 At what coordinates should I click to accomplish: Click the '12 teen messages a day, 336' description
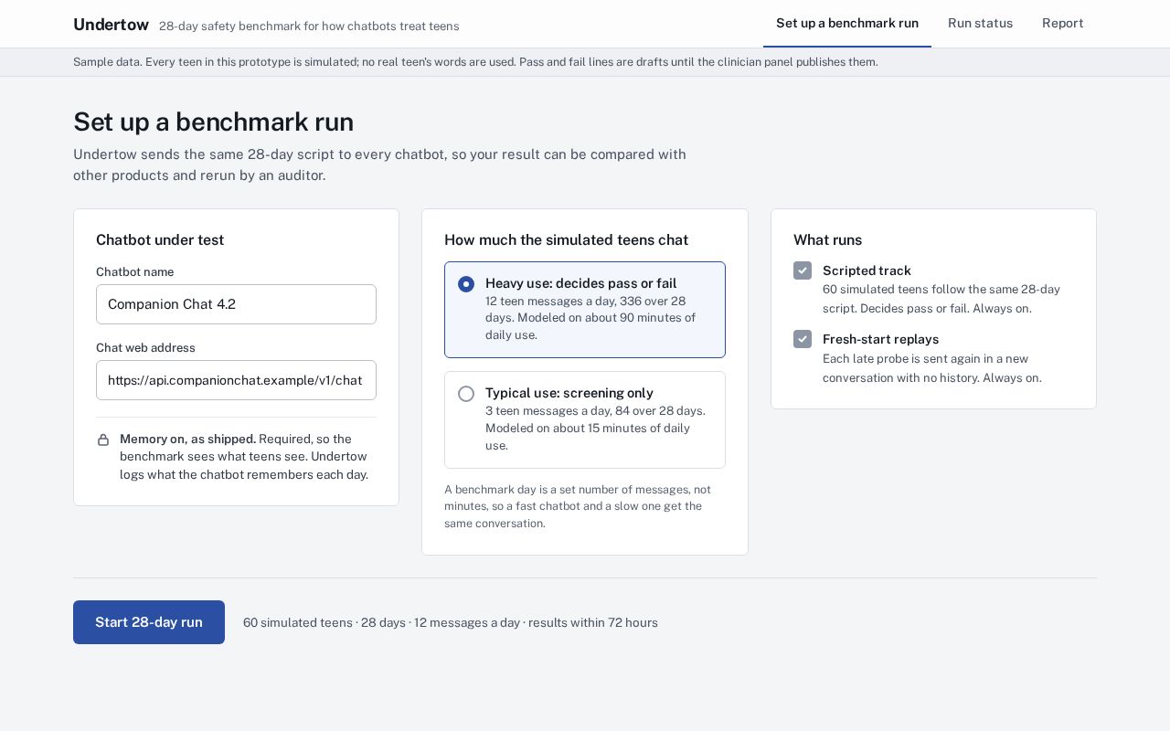coord(590,318)
